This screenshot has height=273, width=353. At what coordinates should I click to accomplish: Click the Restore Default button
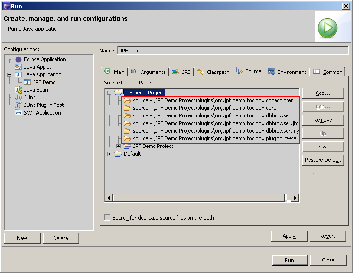(x=323, y=160)
